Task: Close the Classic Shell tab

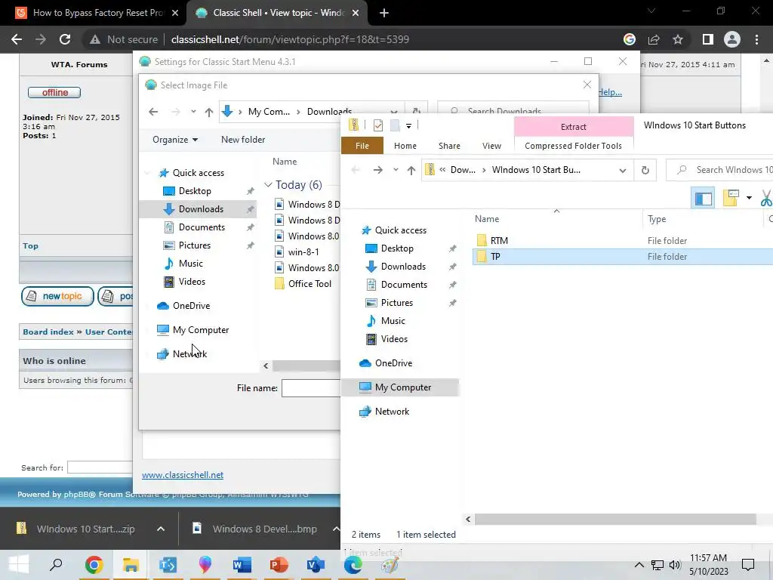Action: pyautogui.click(x=356, y=13)
